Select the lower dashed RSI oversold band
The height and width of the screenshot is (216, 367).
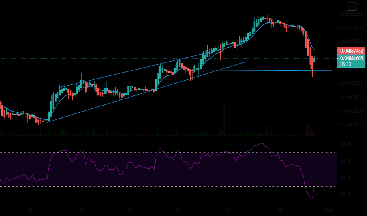pos(168,186)
